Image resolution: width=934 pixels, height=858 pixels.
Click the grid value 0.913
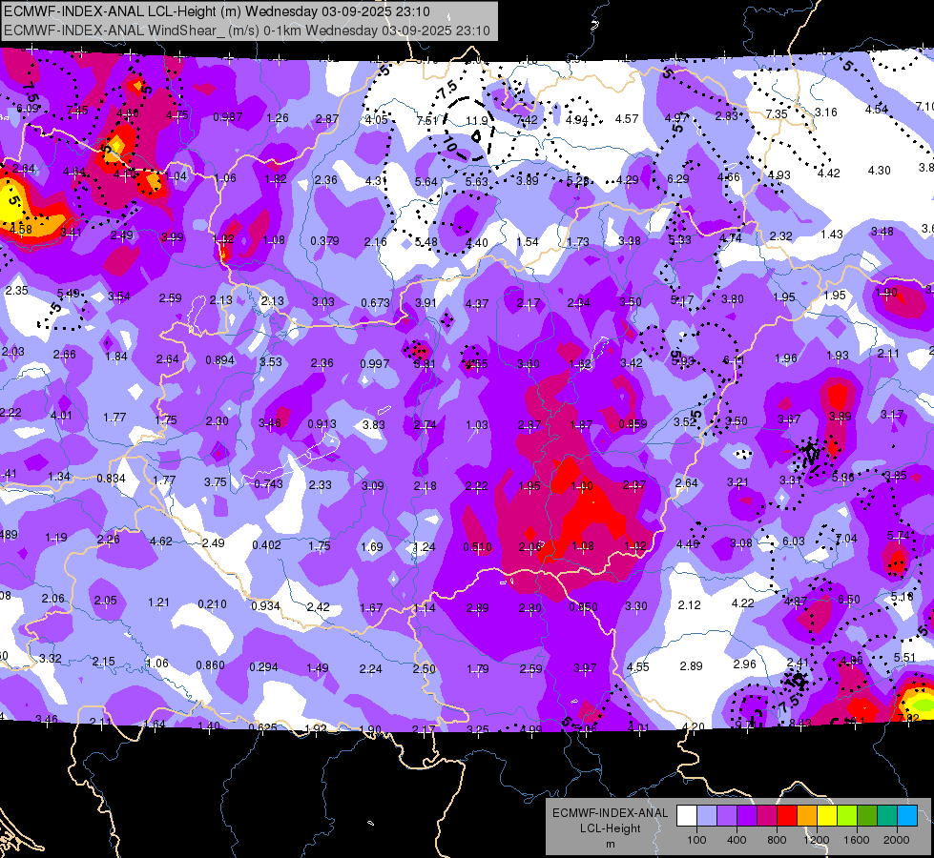click(322, 424)
